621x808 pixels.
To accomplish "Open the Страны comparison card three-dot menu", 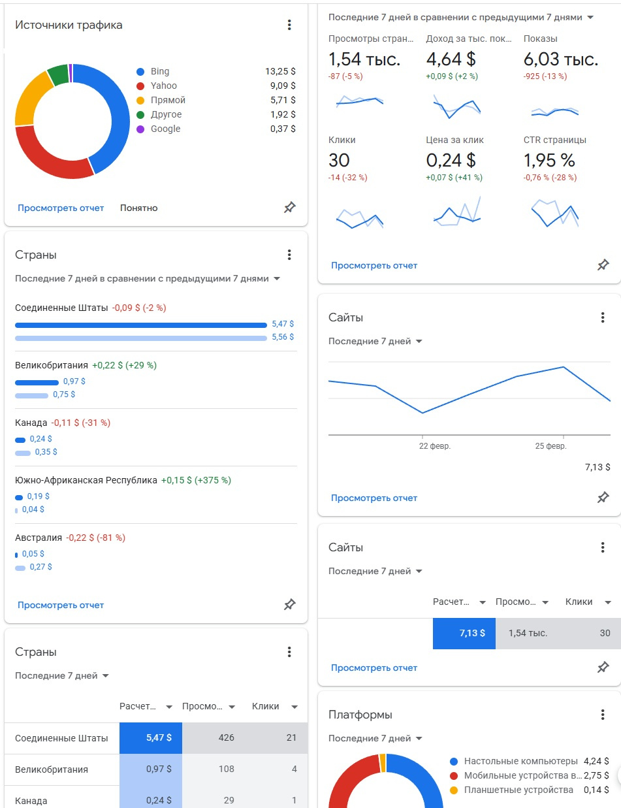I will click(x=289, y=255).
